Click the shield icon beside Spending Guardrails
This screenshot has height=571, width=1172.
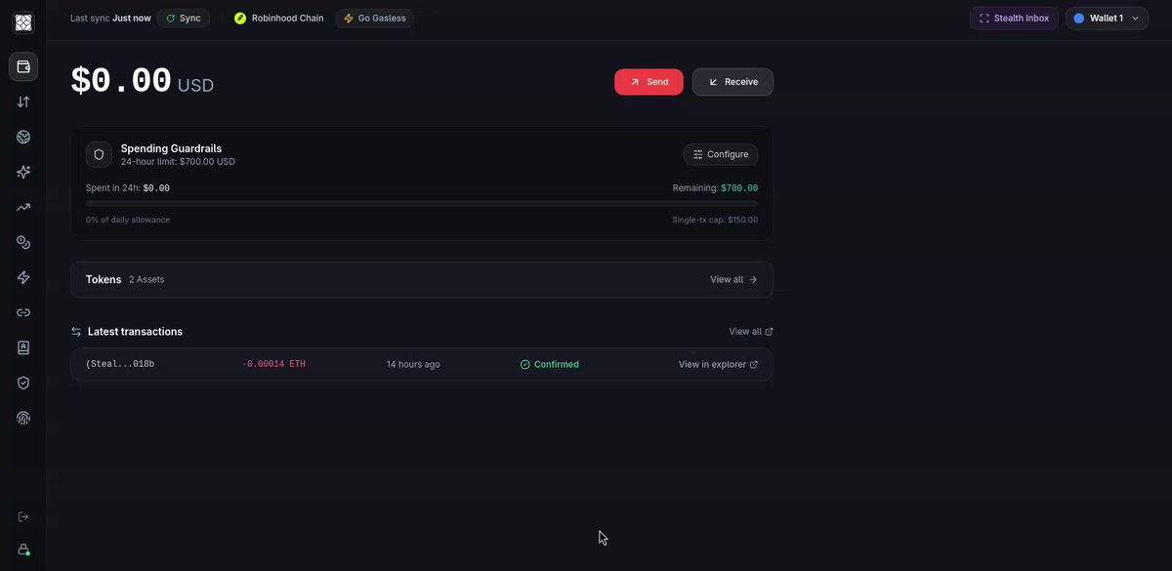tap(99, 154)
